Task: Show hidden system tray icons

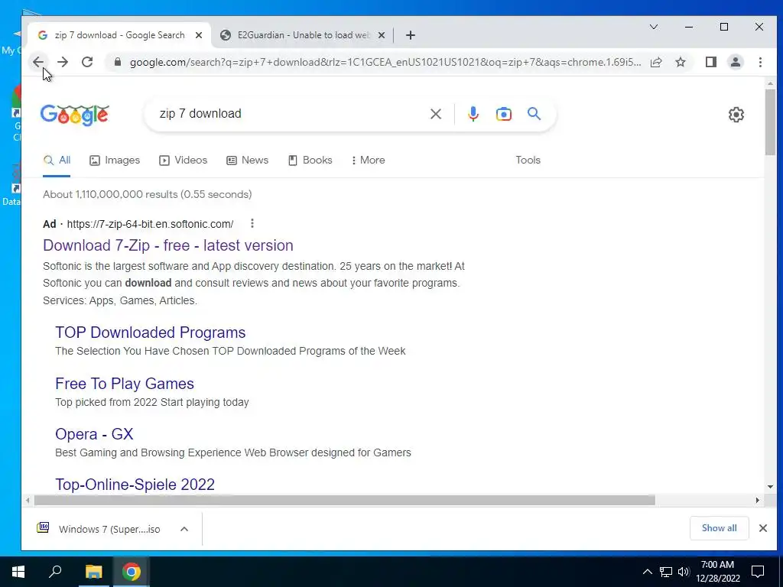Action: (x=647, y=572)
